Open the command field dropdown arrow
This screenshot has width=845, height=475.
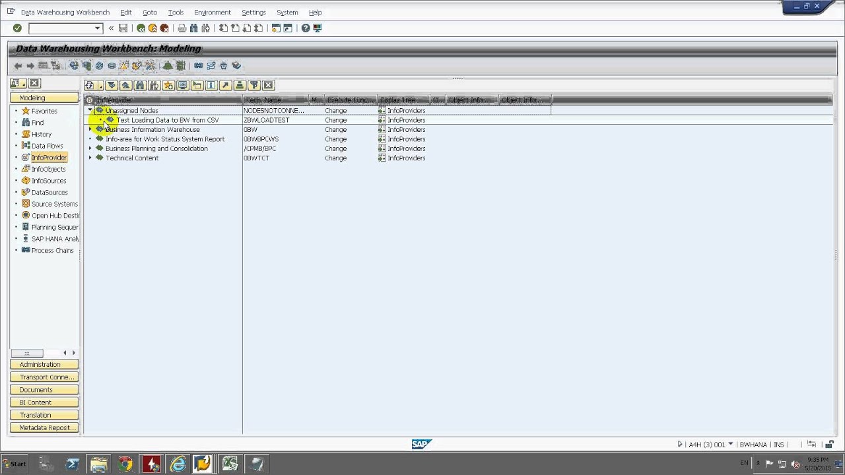[x=98, y=28]
